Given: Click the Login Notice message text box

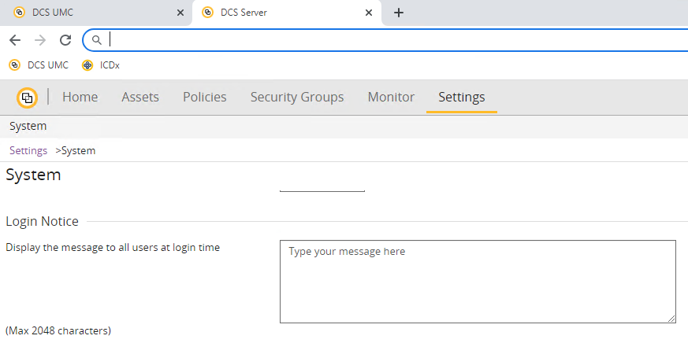Looking at the screenshot, I should coord(478,282).
